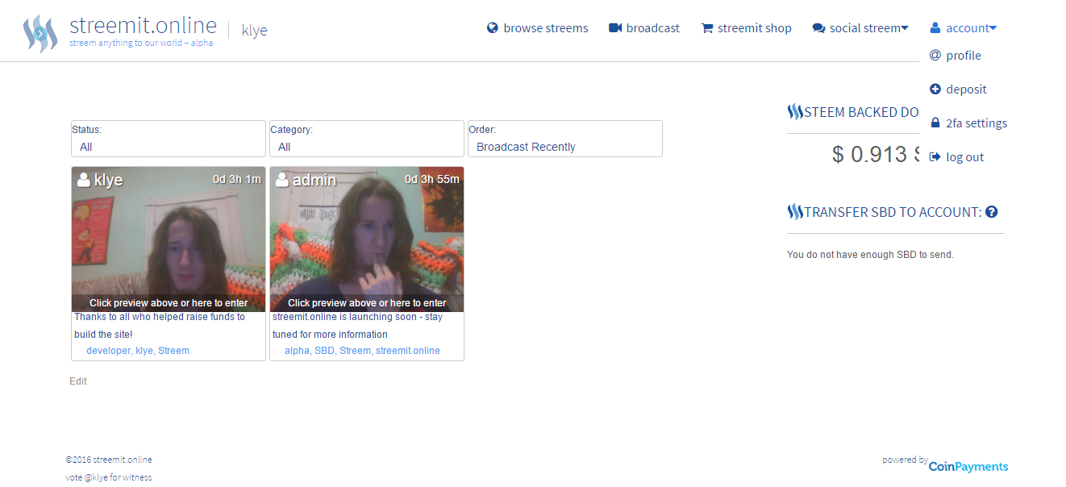This screenshot has width=1066, height=487.
Task: Click enter bar on klye stream
Action: (169, 303)
